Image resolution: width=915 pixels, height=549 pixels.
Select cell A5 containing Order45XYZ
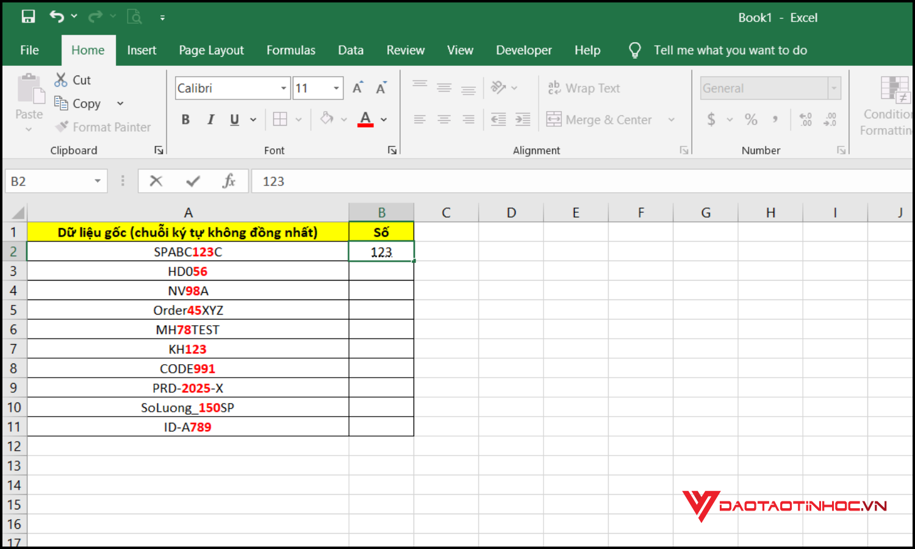click(x=188, y=310)
